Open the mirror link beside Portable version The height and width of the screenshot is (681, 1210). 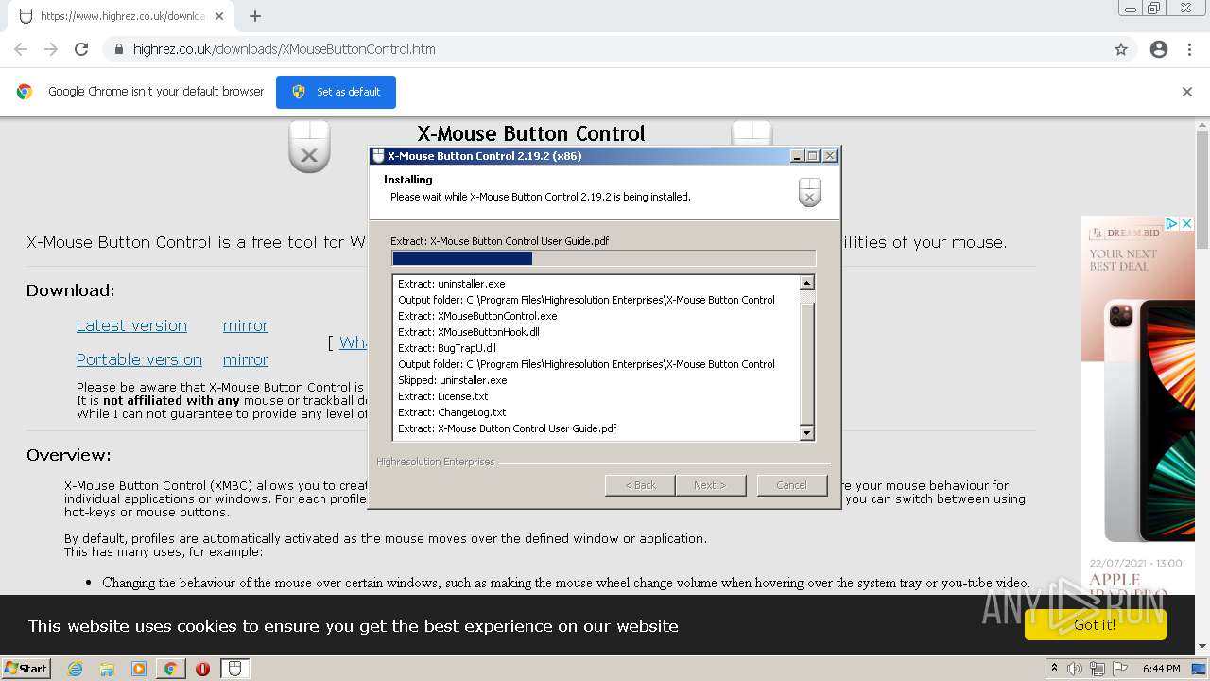tap(246, 359)
